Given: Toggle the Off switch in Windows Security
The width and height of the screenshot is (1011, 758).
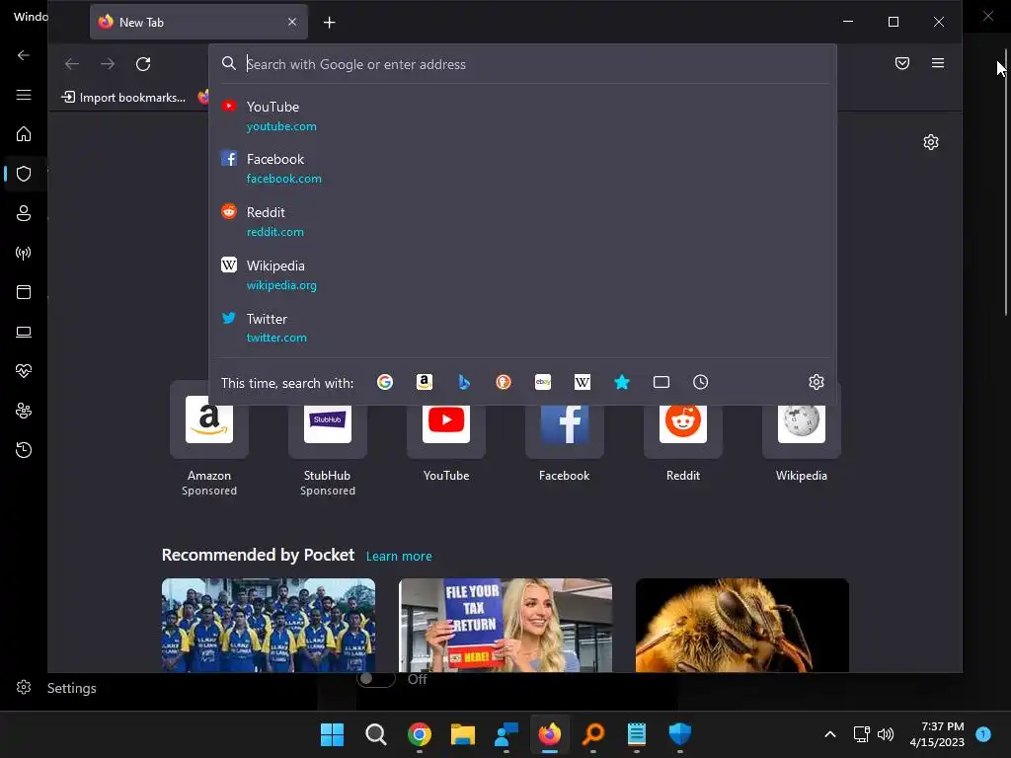Looking at the screenshot, I should tap(376, 679).
